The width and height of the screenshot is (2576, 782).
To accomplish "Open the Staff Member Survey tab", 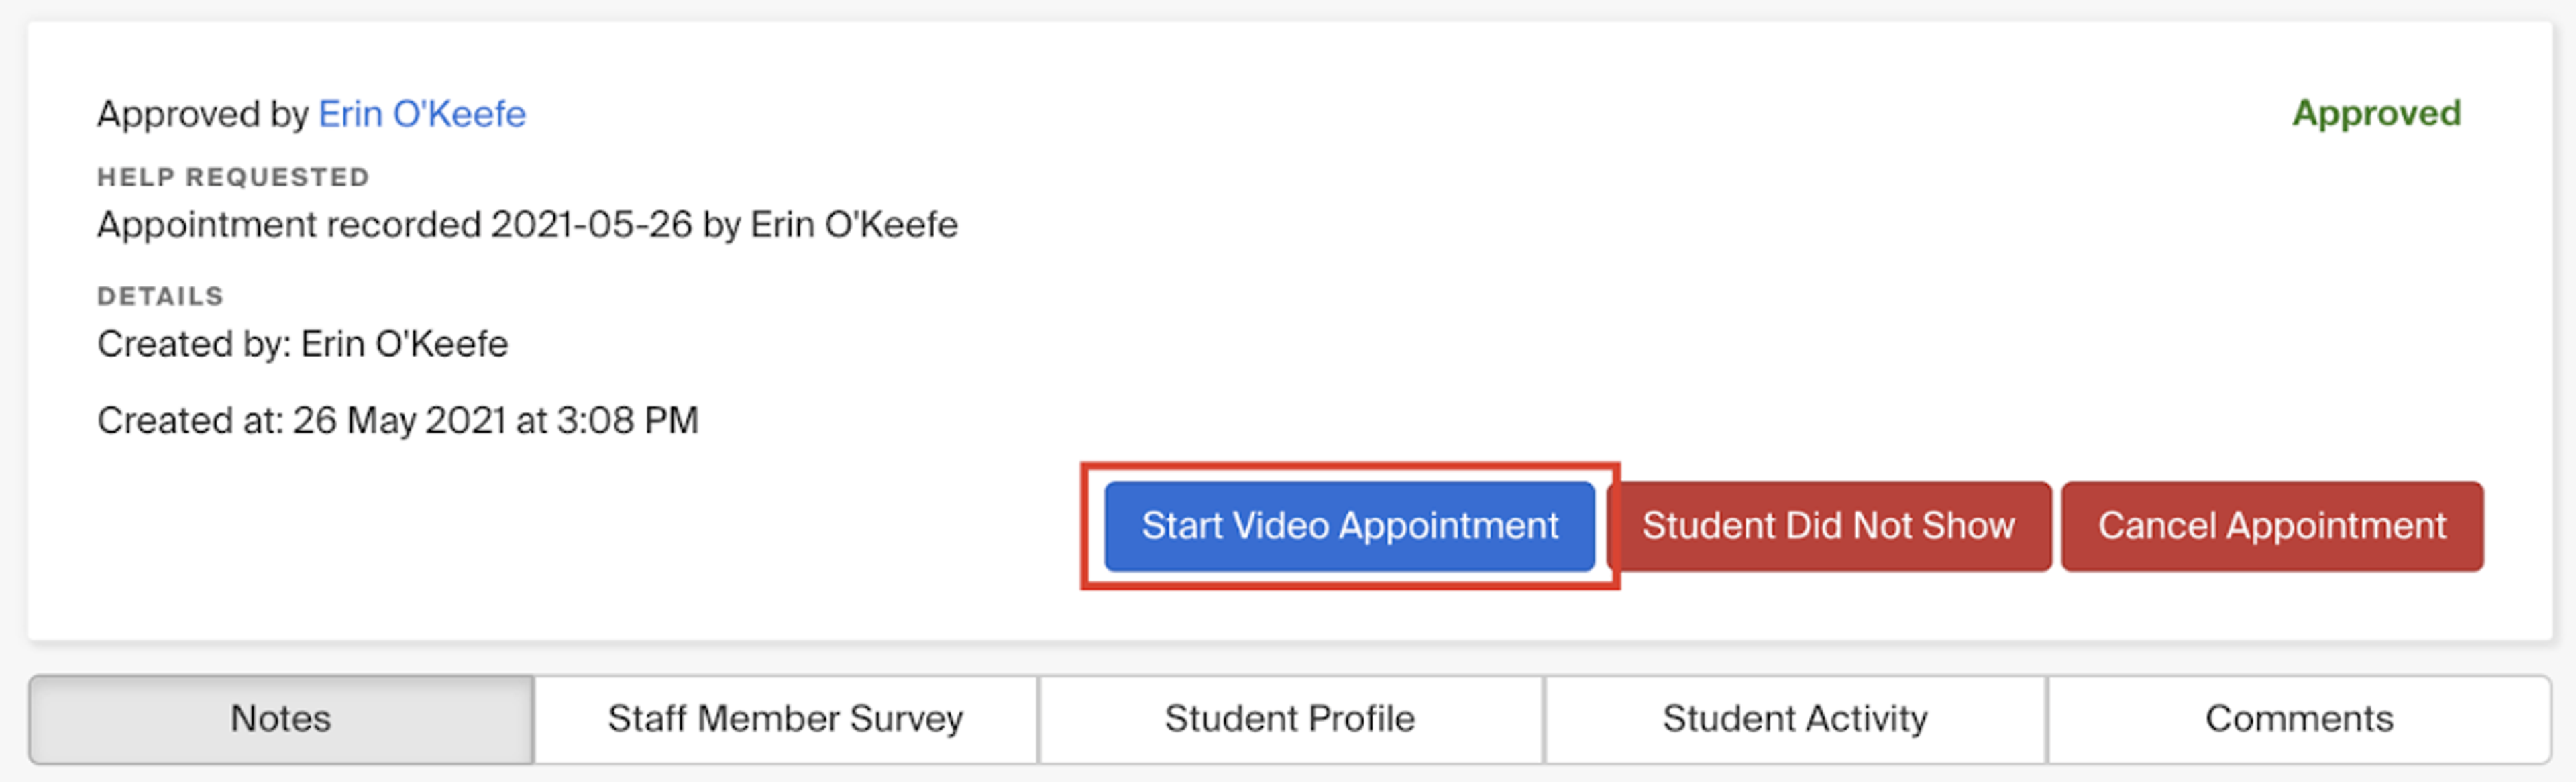I will click(x=785, y=718).
